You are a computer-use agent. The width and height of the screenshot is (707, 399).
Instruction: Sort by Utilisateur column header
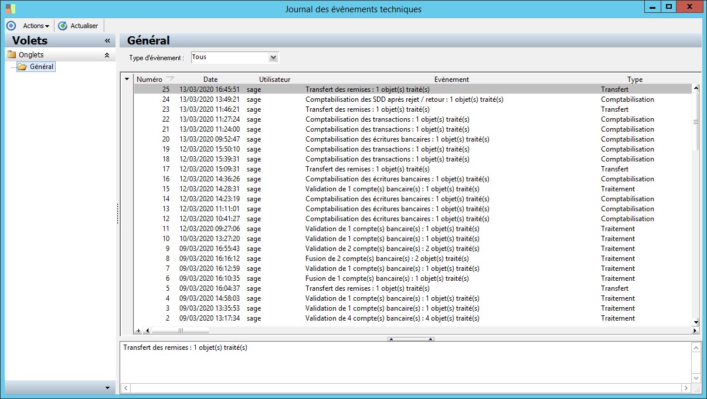coord(274,80)
